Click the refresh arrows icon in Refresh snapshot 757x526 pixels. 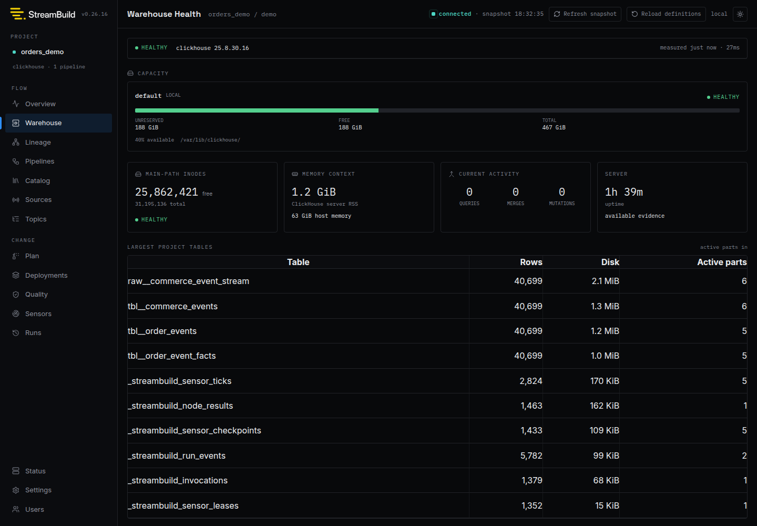[x=557, y=14]
